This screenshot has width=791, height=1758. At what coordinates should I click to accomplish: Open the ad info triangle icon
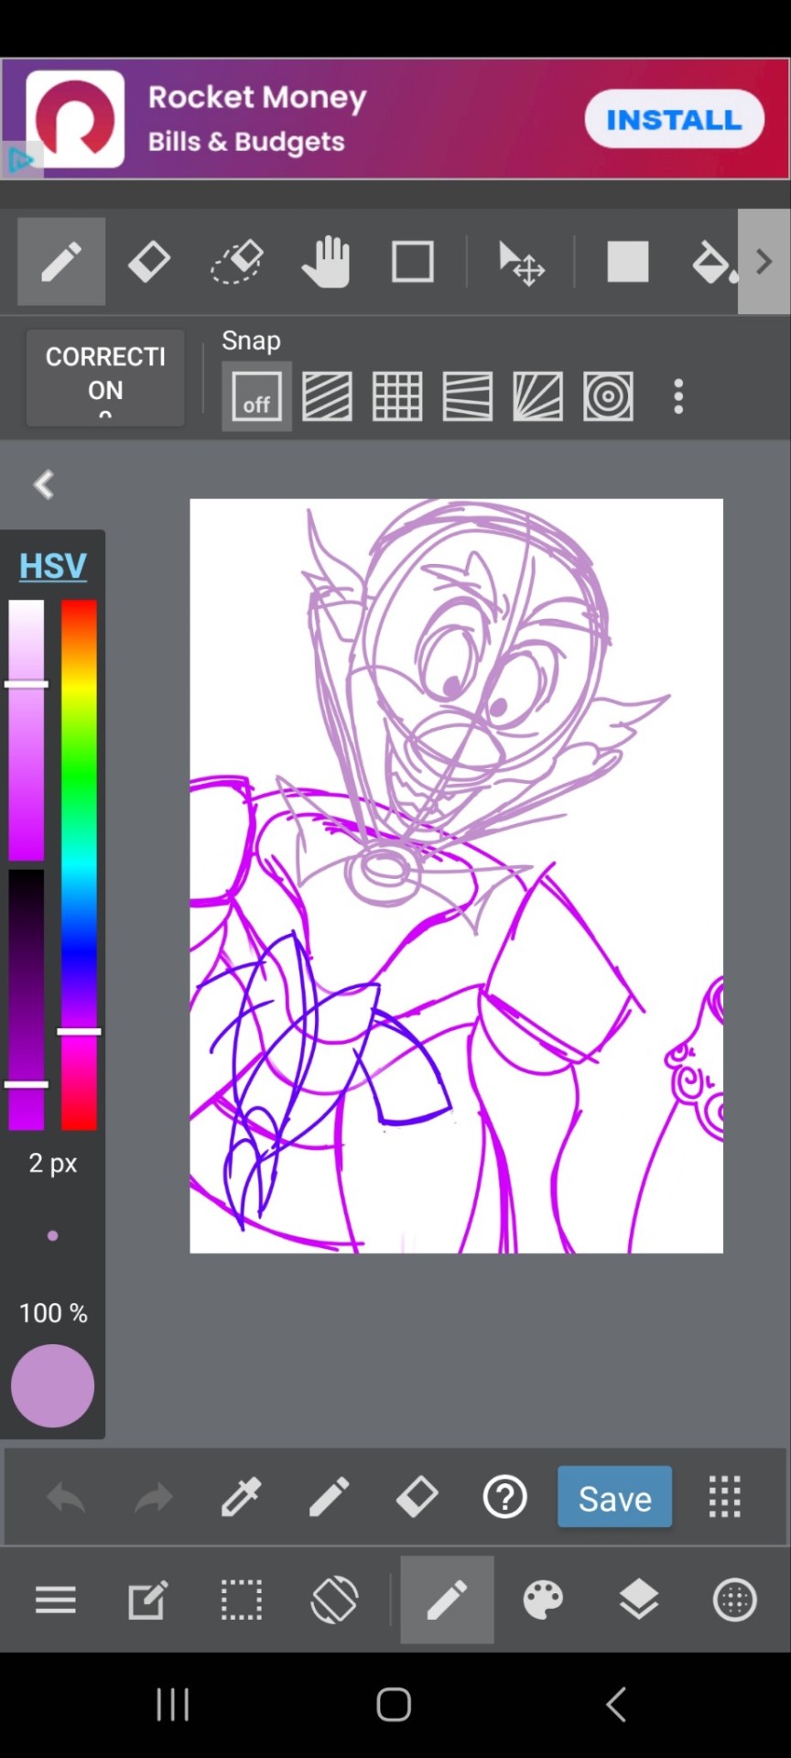click(21, 160)
